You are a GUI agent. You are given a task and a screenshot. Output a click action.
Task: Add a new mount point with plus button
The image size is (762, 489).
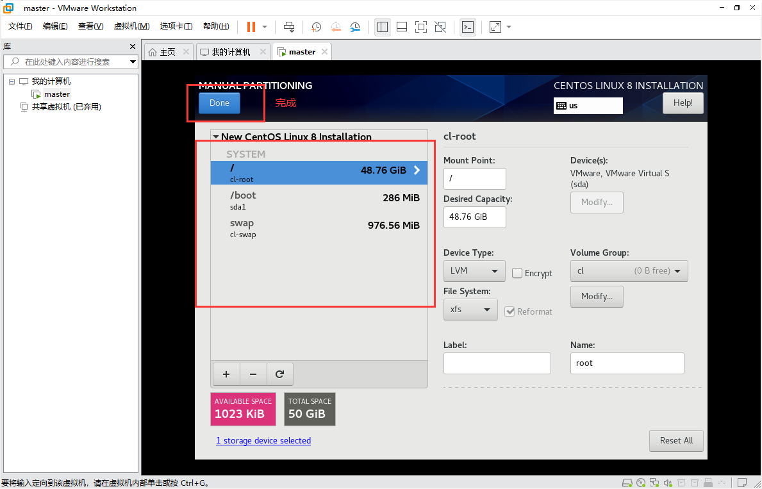[226, 374]
